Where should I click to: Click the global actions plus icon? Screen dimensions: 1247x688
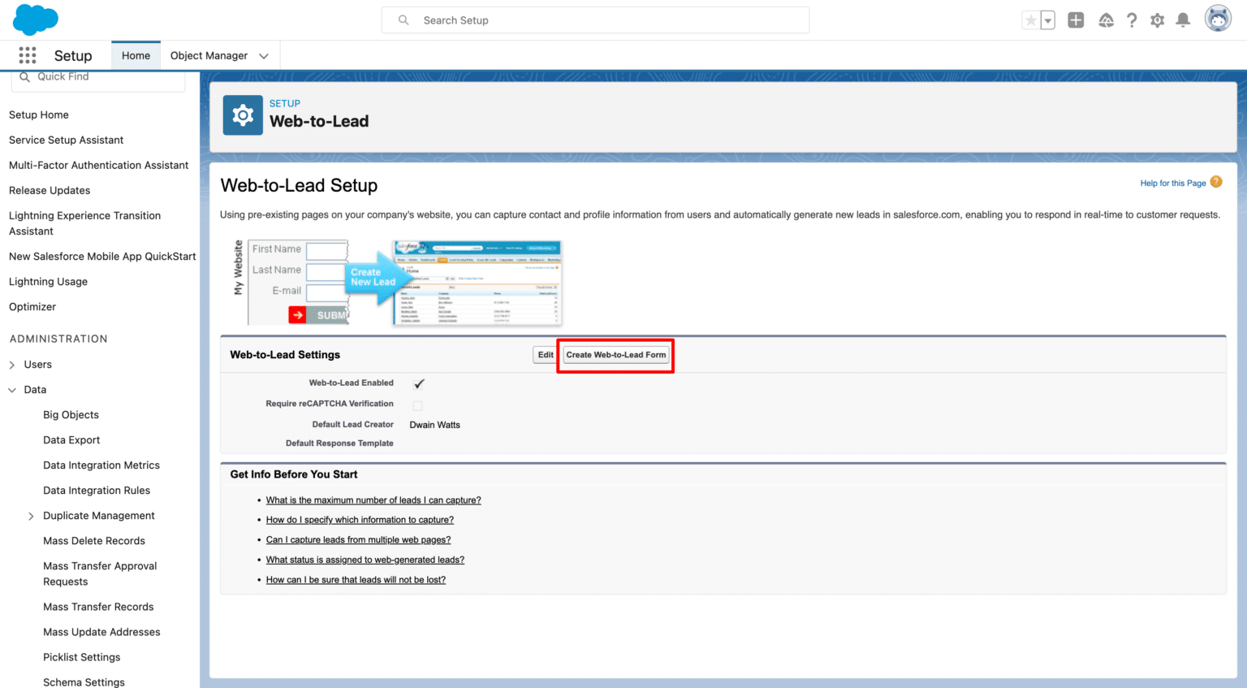coord(1076,20)
